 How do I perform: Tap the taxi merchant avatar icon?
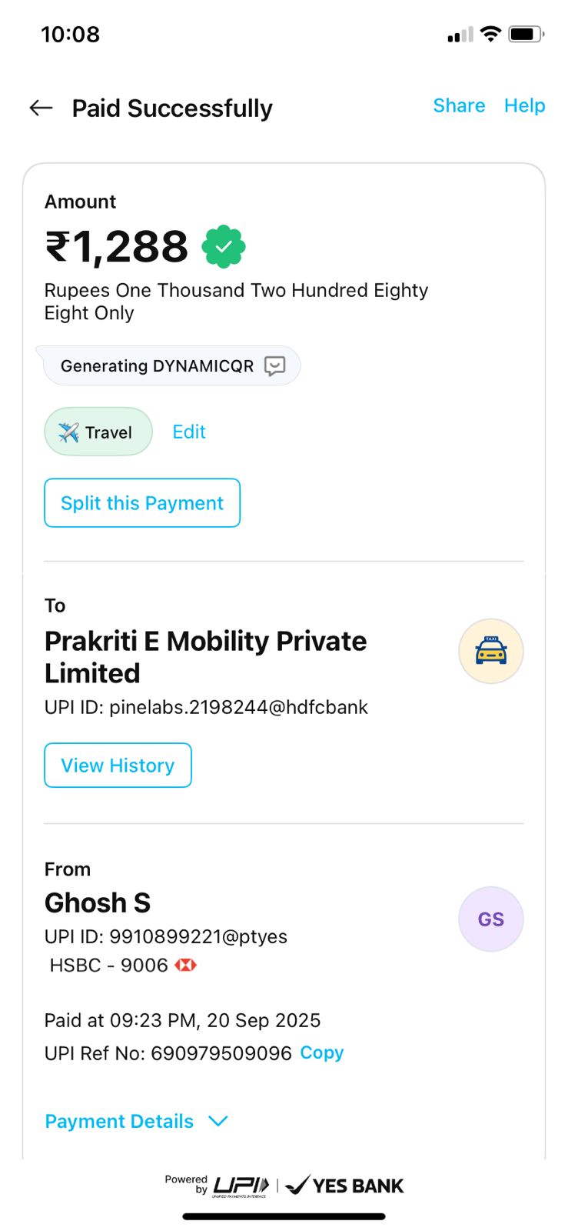click(x=490, y=652)
